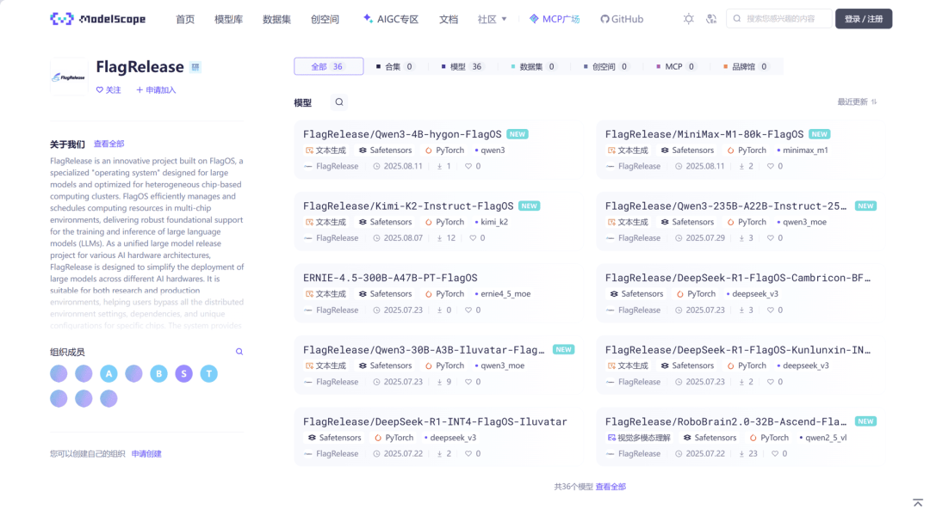Select the MCP 0 tab
Viewport: 930px width, 522px height.
tap(675, 66)
